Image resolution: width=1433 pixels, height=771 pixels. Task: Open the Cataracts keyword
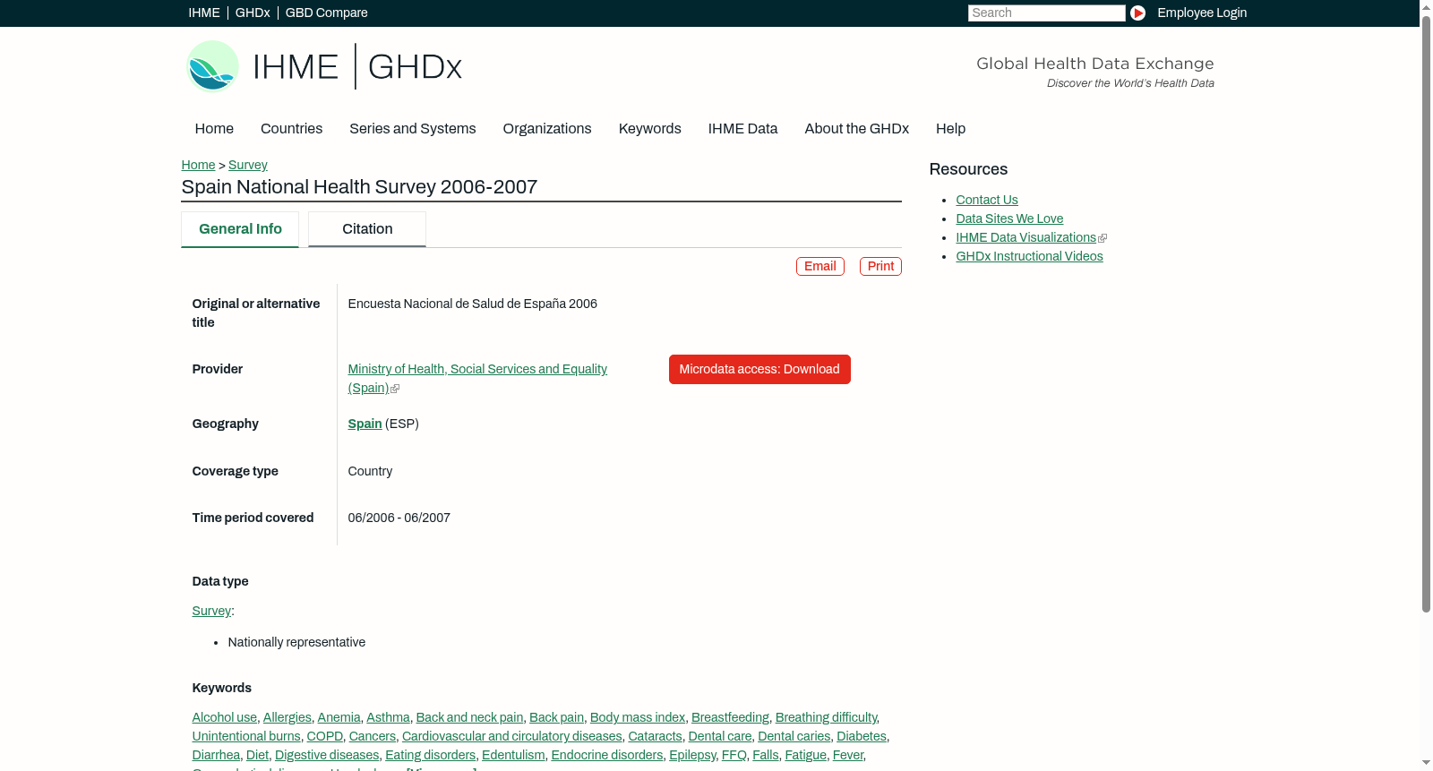(x=655, y=736)
